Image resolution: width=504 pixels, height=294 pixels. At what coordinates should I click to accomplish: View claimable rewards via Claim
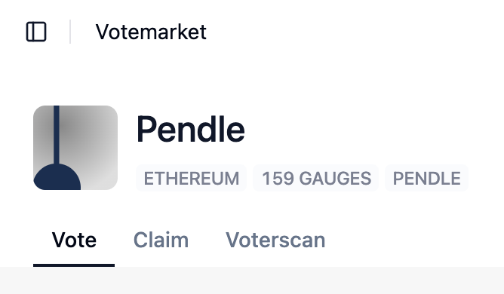coord(161,240)
